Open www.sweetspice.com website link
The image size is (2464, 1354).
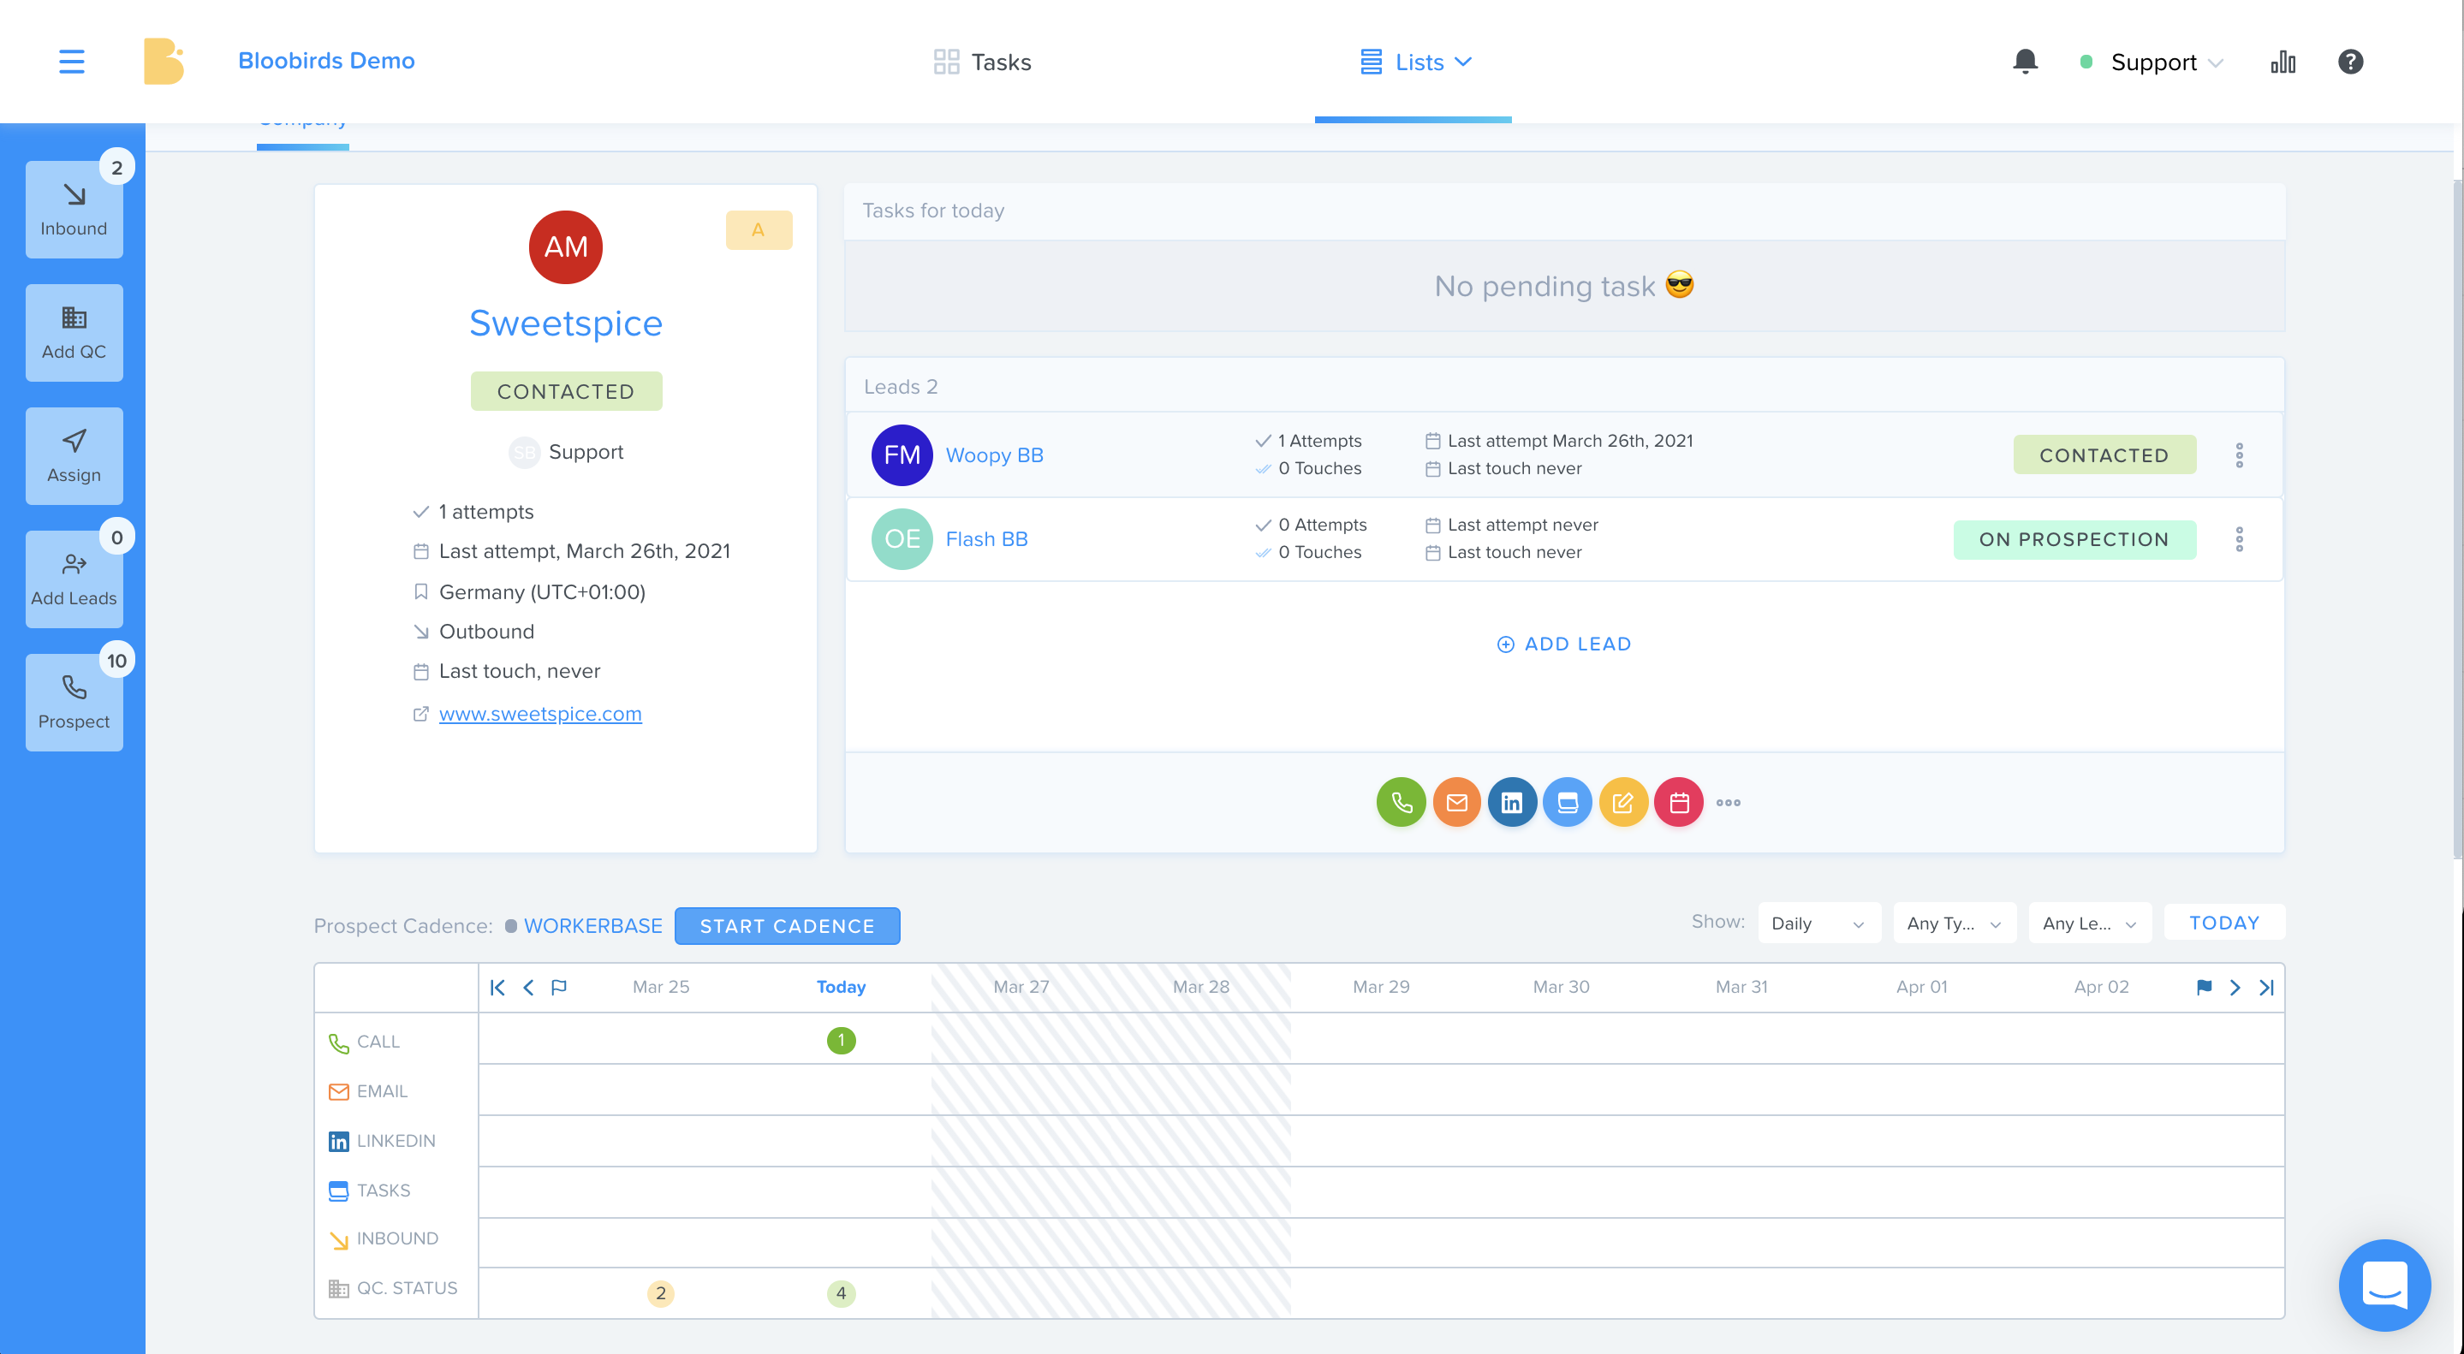click(x=540, y=713)
